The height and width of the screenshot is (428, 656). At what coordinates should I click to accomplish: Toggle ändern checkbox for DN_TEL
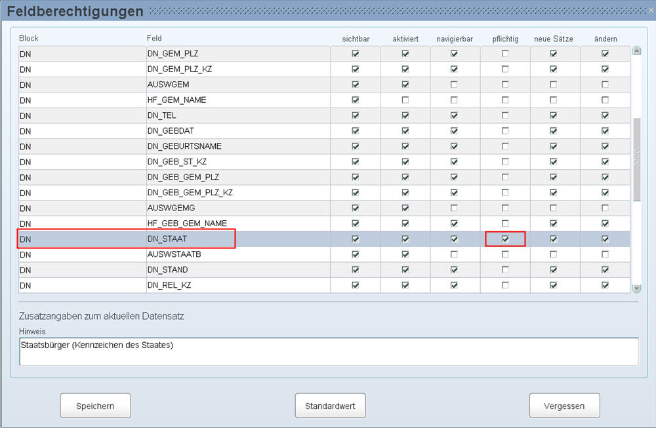[x=605, y=115]
